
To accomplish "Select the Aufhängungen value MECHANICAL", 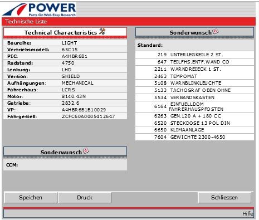I will [x=77, y=83].
